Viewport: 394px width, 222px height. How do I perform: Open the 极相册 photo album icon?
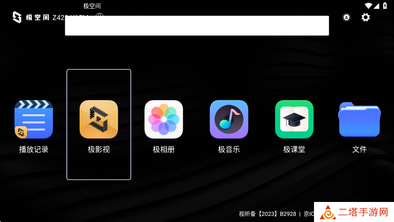coord(164,119)
